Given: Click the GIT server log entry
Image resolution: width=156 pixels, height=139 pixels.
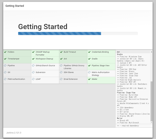Looking at the screenshot, I should [123, 112].
